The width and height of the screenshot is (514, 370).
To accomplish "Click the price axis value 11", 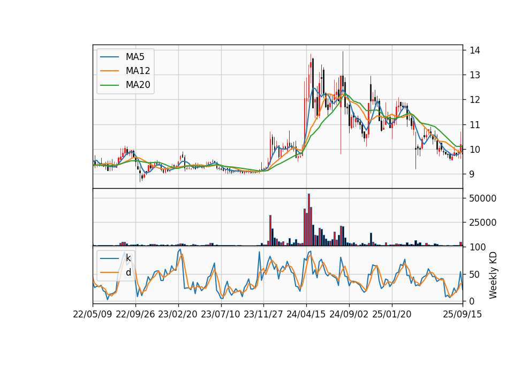I will click(x=475, y=125).
